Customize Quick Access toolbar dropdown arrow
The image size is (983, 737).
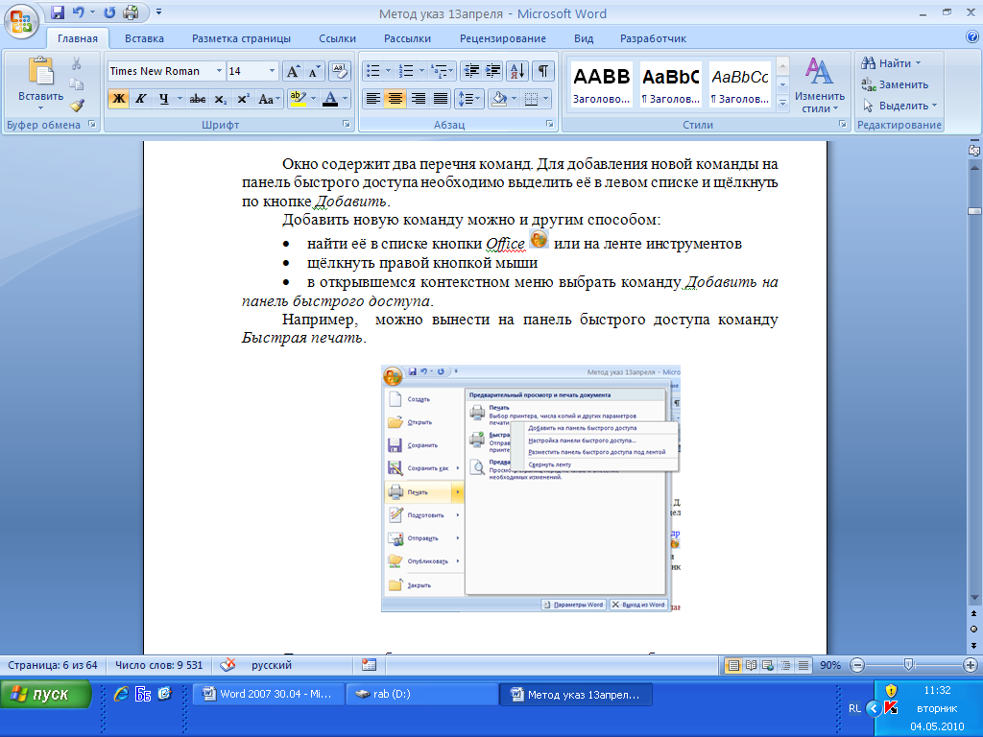pyautogui.click(x=158, y=12)
